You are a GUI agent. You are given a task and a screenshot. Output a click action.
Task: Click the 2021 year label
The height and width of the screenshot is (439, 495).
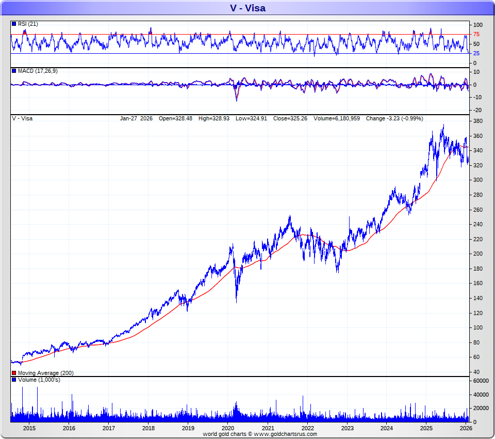pyautogui.click(x=268, y=428)
